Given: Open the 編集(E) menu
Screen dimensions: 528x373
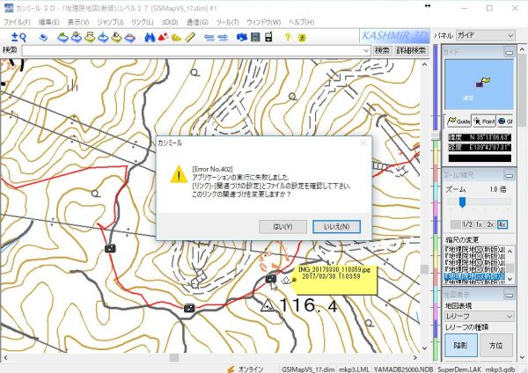Looking at the screenshot, I should click(48, 22).
